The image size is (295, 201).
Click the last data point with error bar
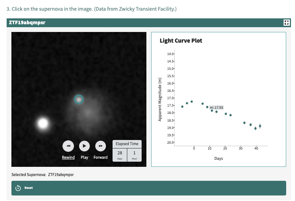click(x=260, y=126)
